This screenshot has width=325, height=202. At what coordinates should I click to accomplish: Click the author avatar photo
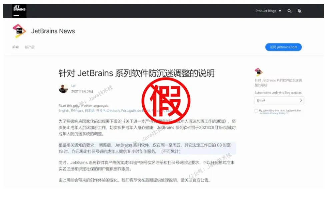[x=63, y=88]
